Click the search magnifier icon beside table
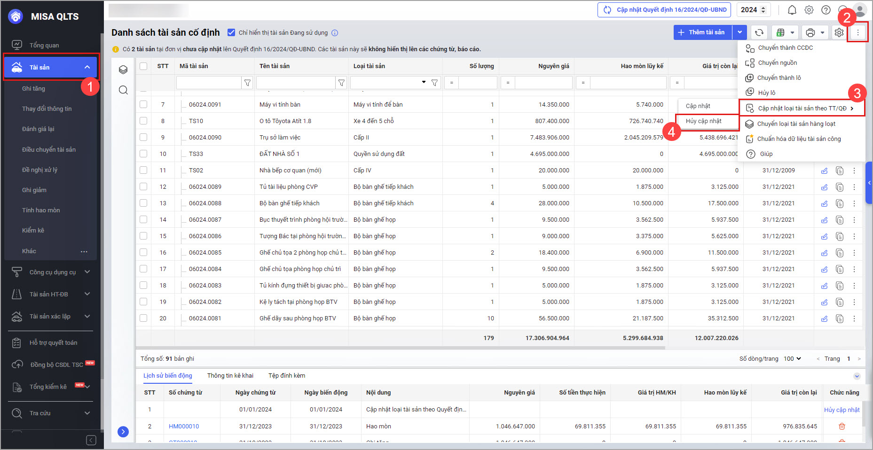Screen dimensions: 873x450 tap(123, 90)
